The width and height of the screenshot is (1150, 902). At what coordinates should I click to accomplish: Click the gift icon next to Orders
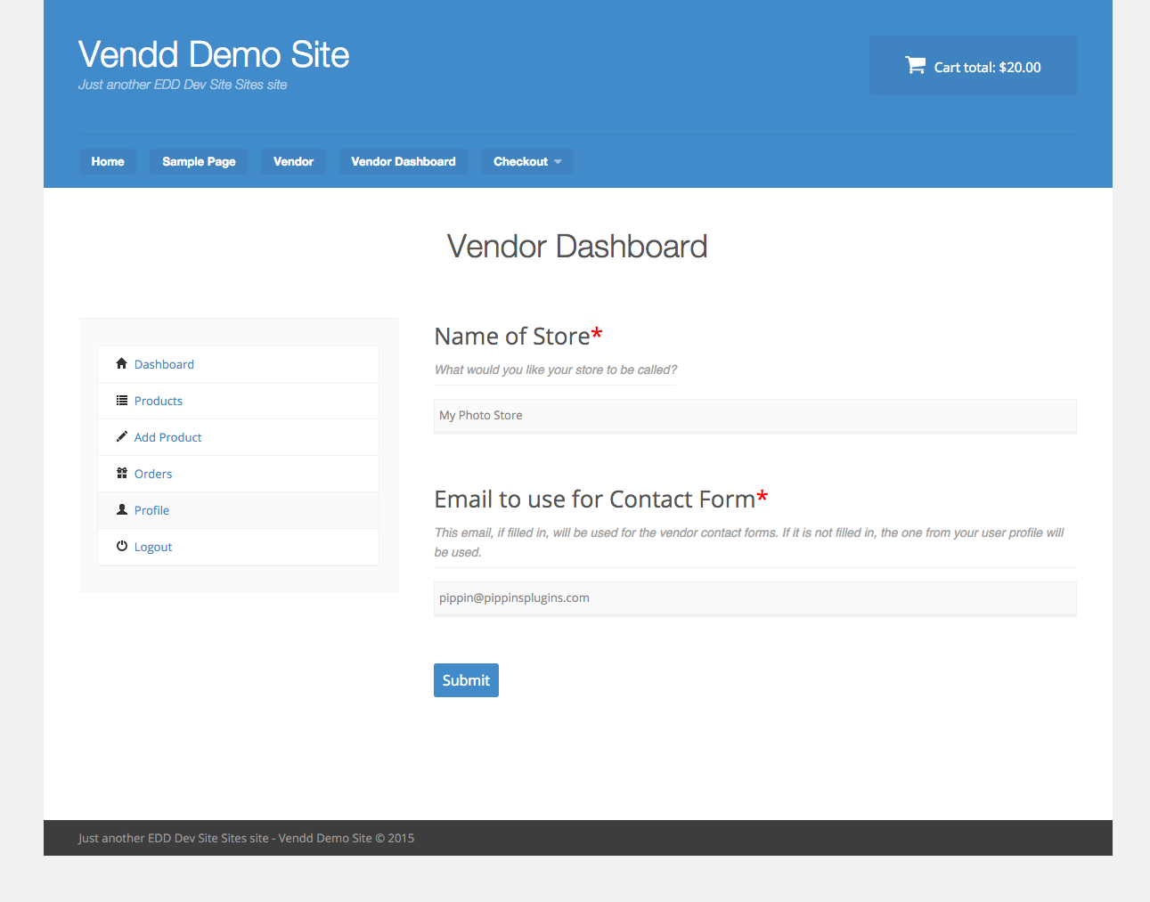(121, 473)
